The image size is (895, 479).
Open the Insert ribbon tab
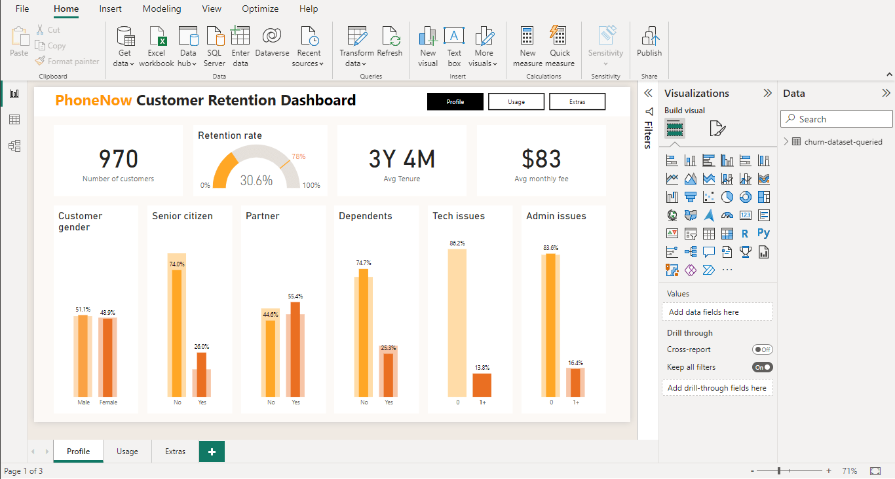[x=110, y=9]
